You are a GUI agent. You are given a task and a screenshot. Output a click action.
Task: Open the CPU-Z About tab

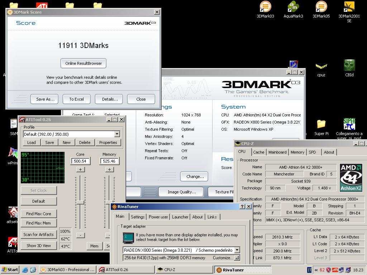tap(329, 152)
